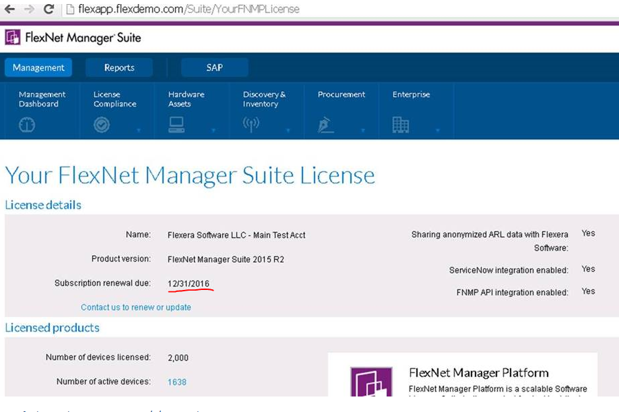Click Yes next to FNMP API integration

click(x=588, y=291)
